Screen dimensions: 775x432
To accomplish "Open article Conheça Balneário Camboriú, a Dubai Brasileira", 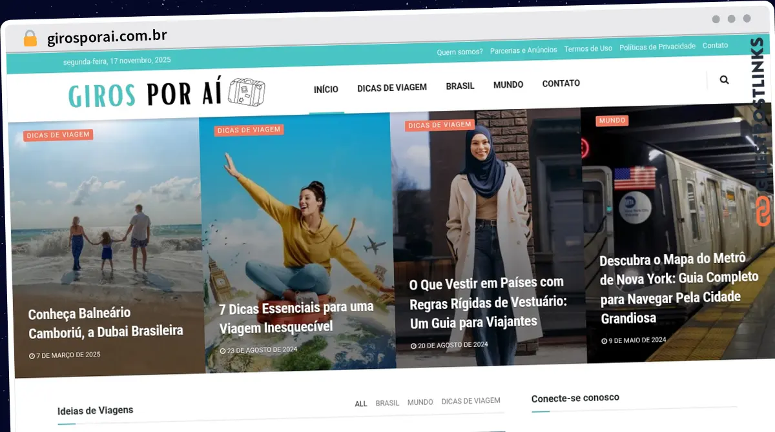I will click(106, 322).
